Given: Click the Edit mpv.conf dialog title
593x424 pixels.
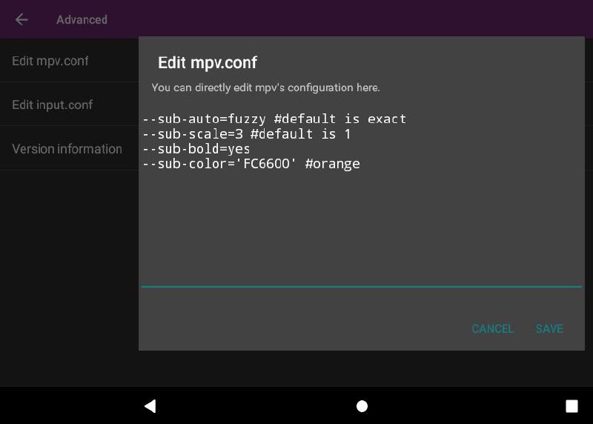Looking at the screenshot, I should 208,62.
